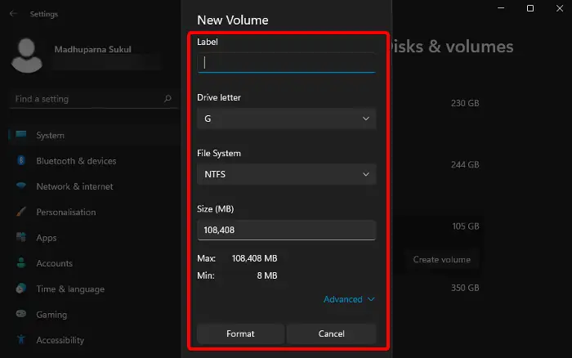Maximize the Settings window
The height and width of the screenshot is (358, 572).
[x=530, y=8]
